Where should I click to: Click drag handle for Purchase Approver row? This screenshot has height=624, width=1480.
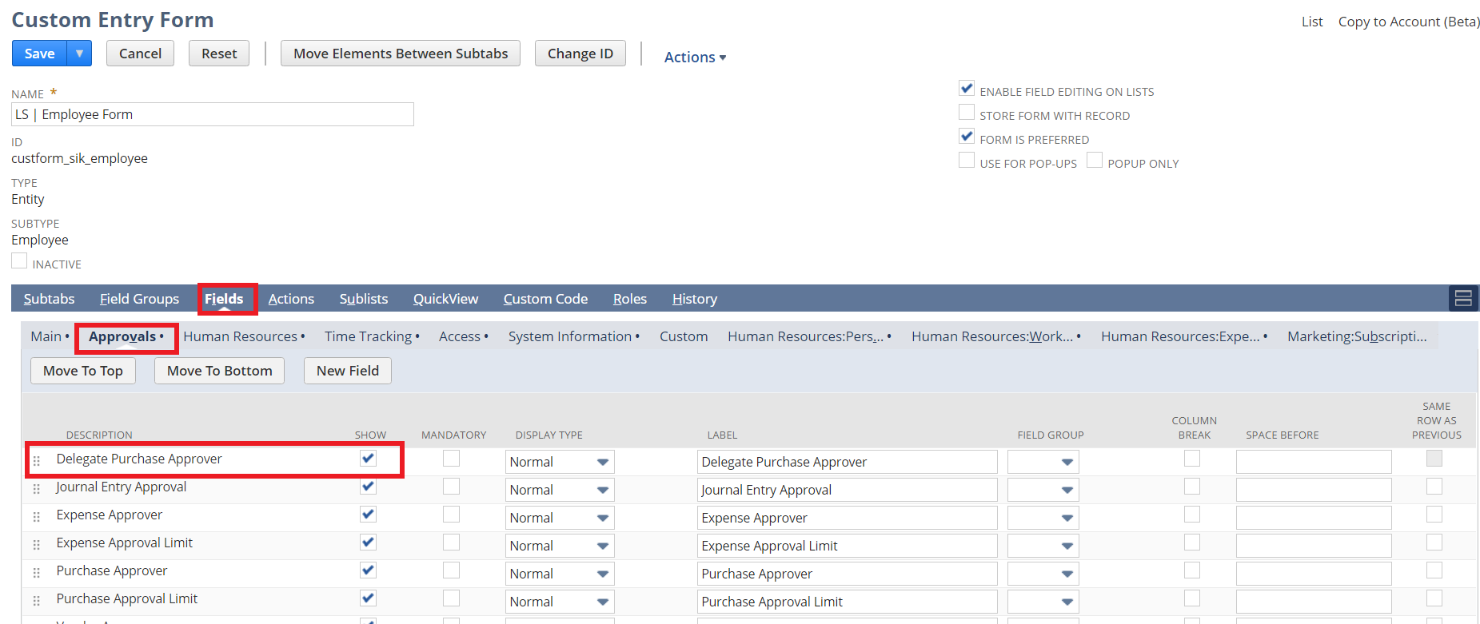(37, 573)
